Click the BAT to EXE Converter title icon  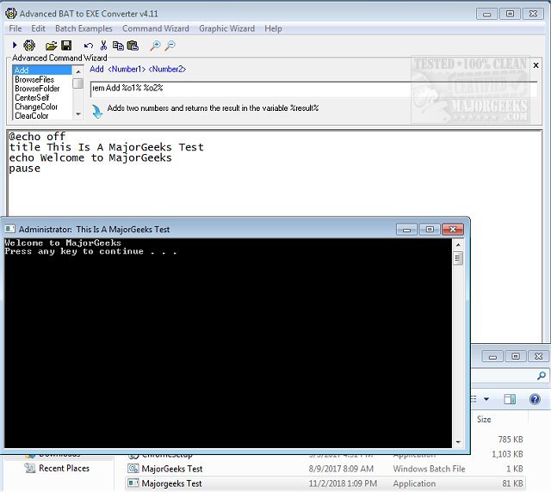pyautogui.click(x=11, y=14)
